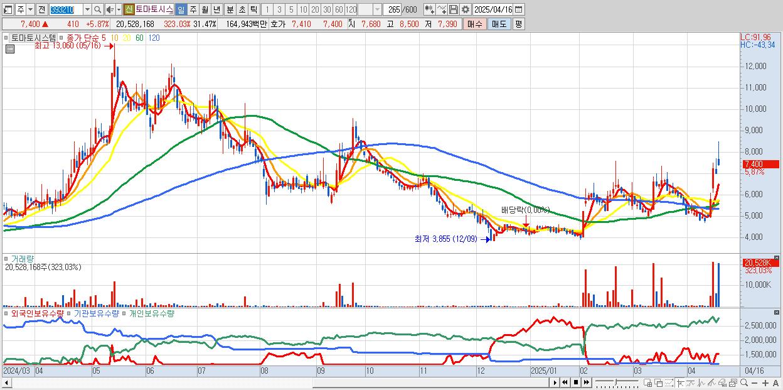Click the overlapping windows icon at bottom
This screenshot has width=783, height=390.
pyautogui.click(x=659, y=382)
